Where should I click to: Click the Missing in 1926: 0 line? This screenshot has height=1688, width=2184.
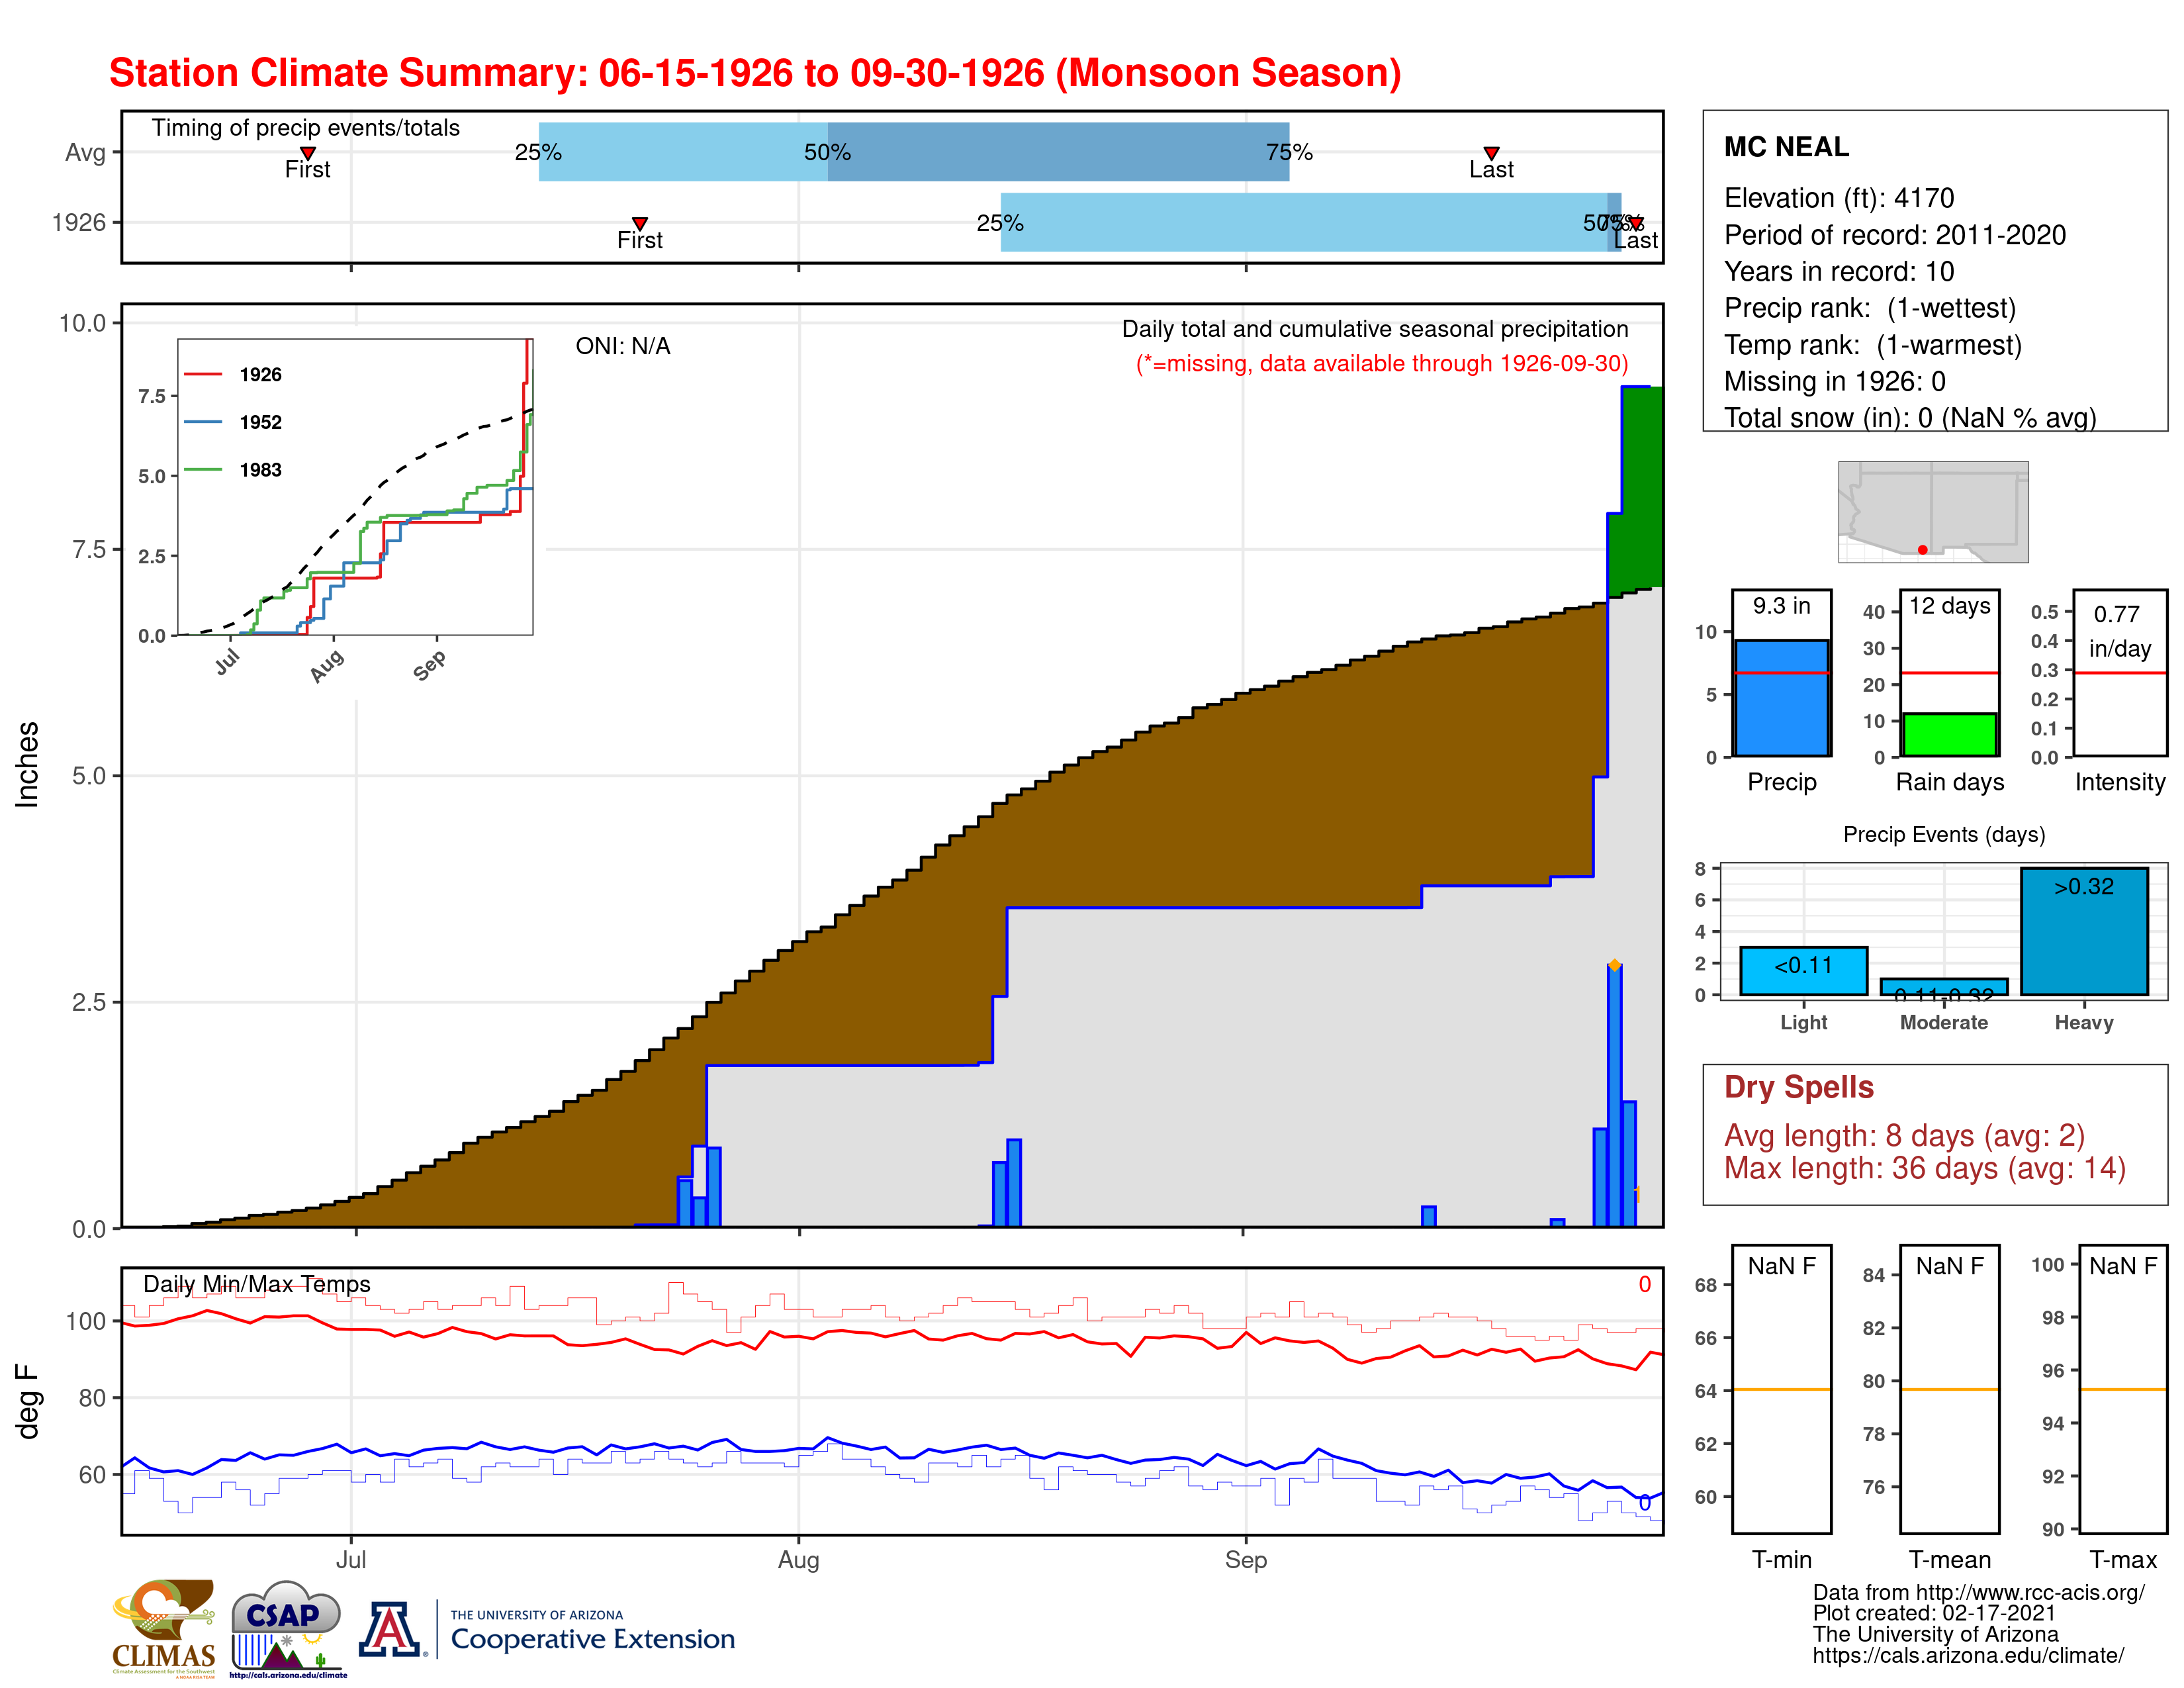tap(1834, 381)
